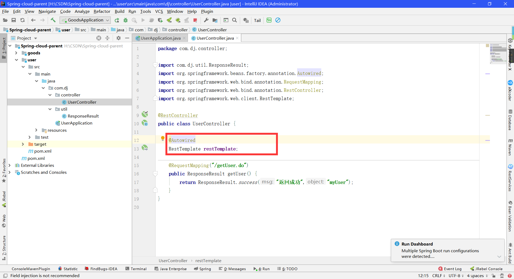Toggle the JRebel side tool window
The width and height of the screenshot is (514, 279).
click(x=4, y=199)
